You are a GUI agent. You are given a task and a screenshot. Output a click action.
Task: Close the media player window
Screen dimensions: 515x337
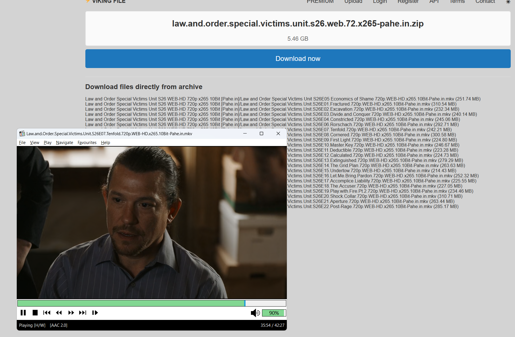(278, 133)
